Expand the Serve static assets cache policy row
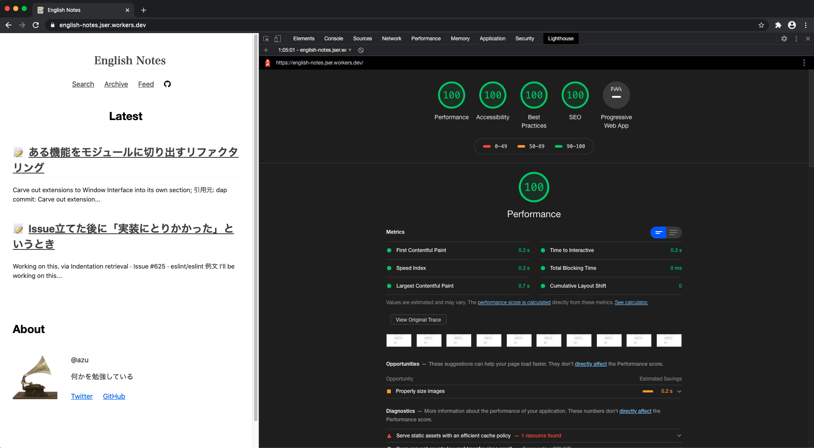 [534, 436]
